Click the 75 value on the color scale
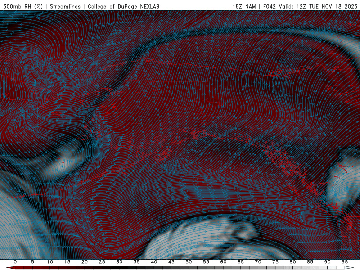Image resolution: width=360 pixels, height=270 pixels. coord(275,262)
